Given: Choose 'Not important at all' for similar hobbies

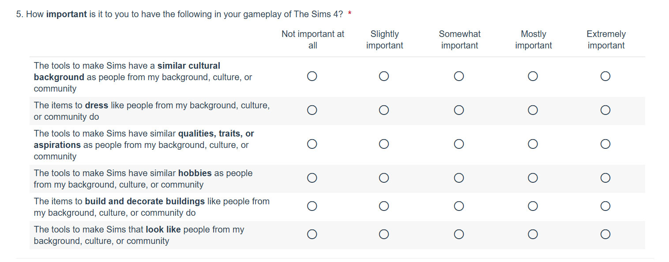Looking at the screenshot, I should (x=312, y=178).
